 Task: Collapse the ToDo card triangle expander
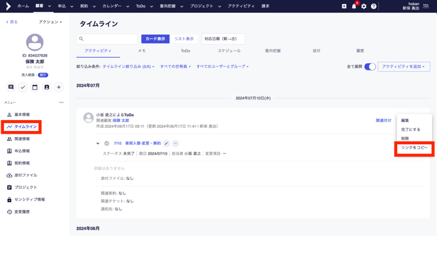(x=98, y=143)
